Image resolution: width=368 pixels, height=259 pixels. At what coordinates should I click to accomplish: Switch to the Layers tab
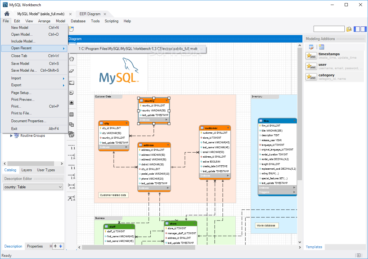point(27,170)
